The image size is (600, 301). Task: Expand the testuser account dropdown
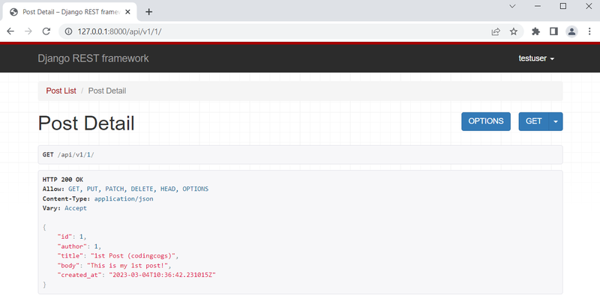(536, 58)
